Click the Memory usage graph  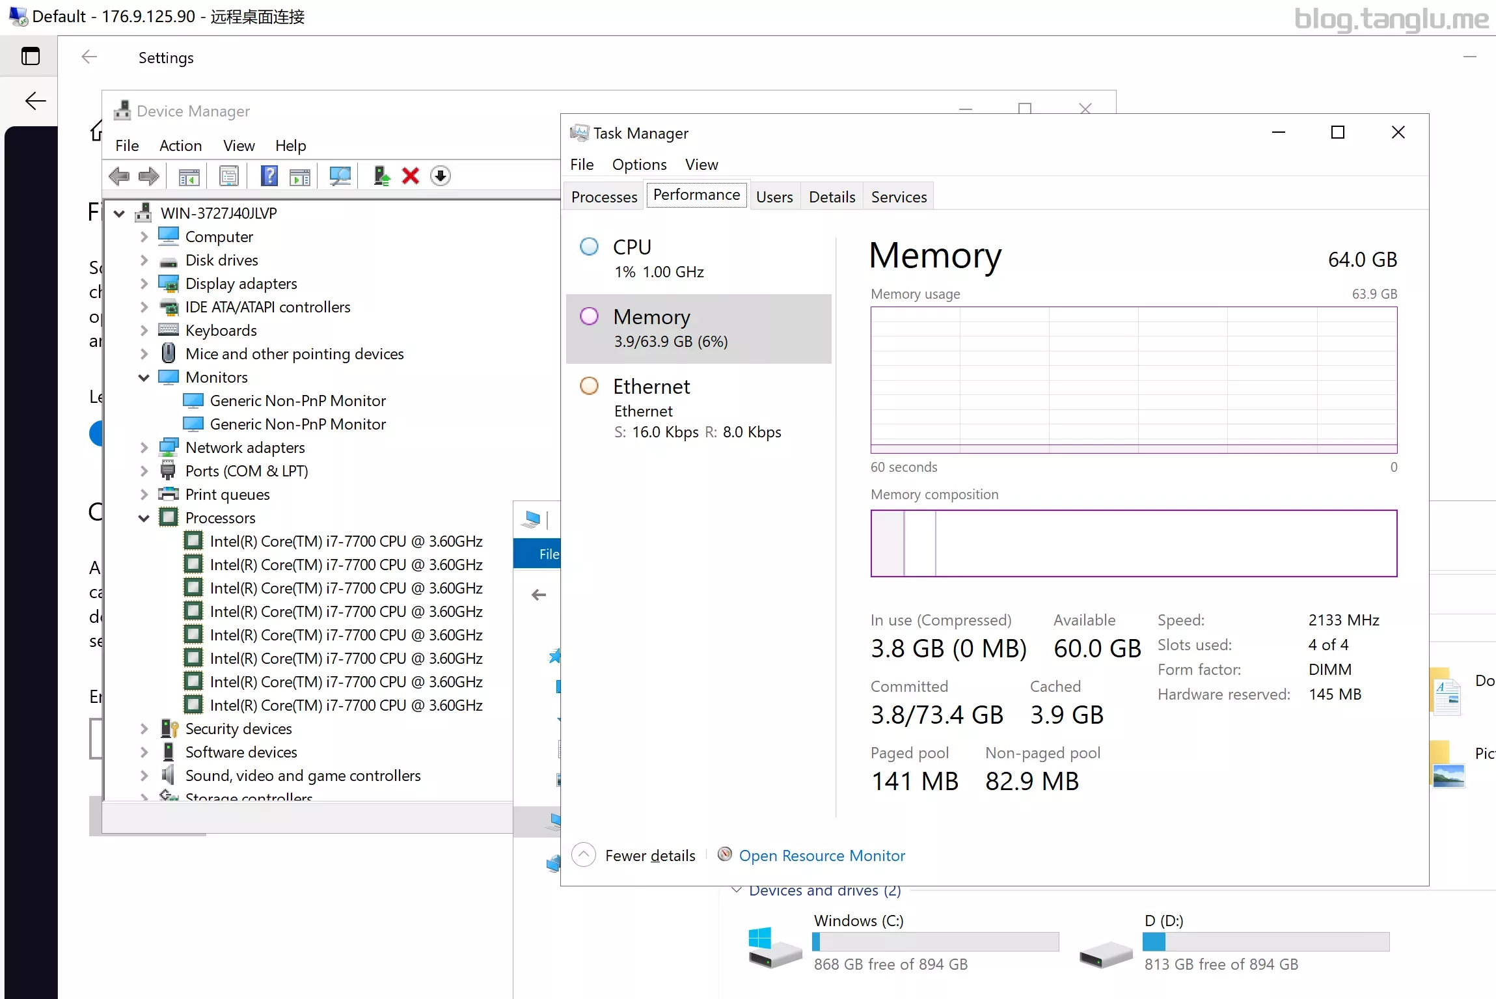point(1134,380)
